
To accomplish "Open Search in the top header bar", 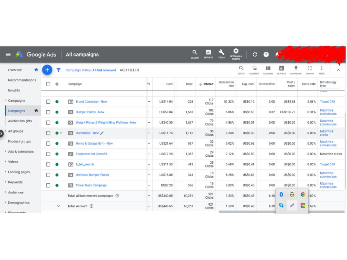I will click(195, 54).
